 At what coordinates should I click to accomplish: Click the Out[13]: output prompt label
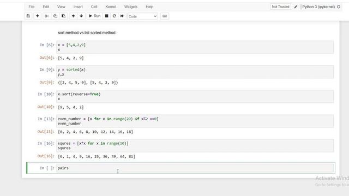coord(46,132)
